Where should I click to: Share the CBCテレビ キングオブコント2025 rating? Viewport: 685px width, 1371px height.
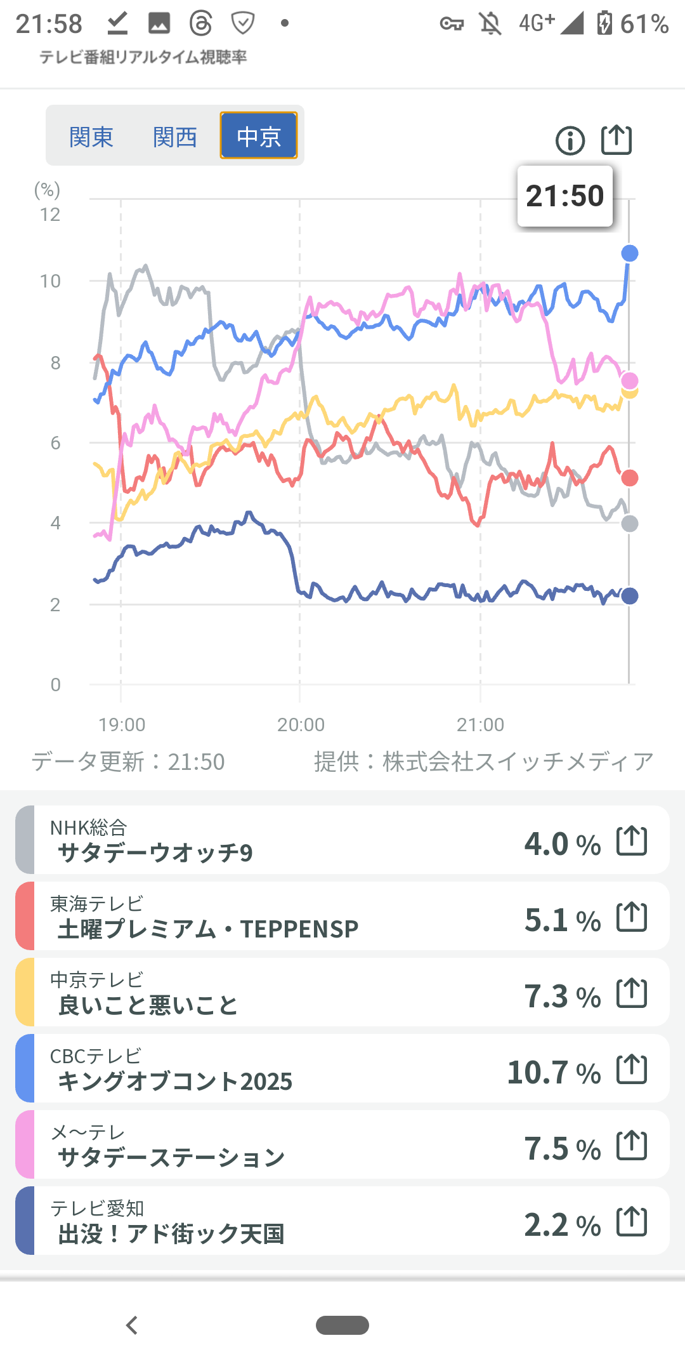pyautogui.click(x=632, y=1070)
